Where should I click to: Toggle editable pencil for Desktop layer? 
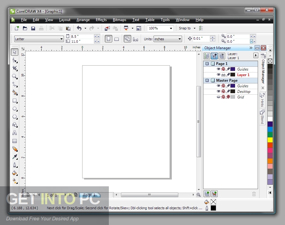(228, 91)
